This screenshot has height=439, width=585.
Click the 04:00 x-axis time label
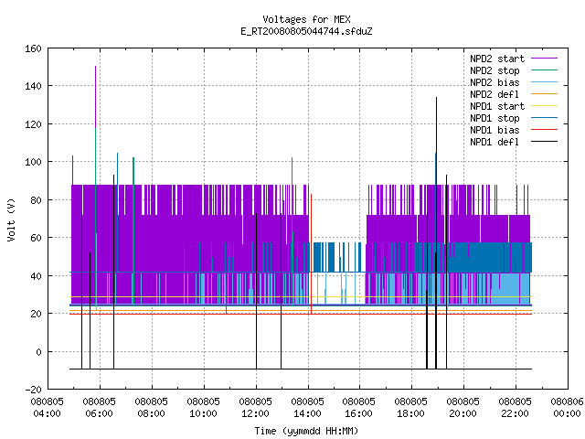[x=47, y=413]
